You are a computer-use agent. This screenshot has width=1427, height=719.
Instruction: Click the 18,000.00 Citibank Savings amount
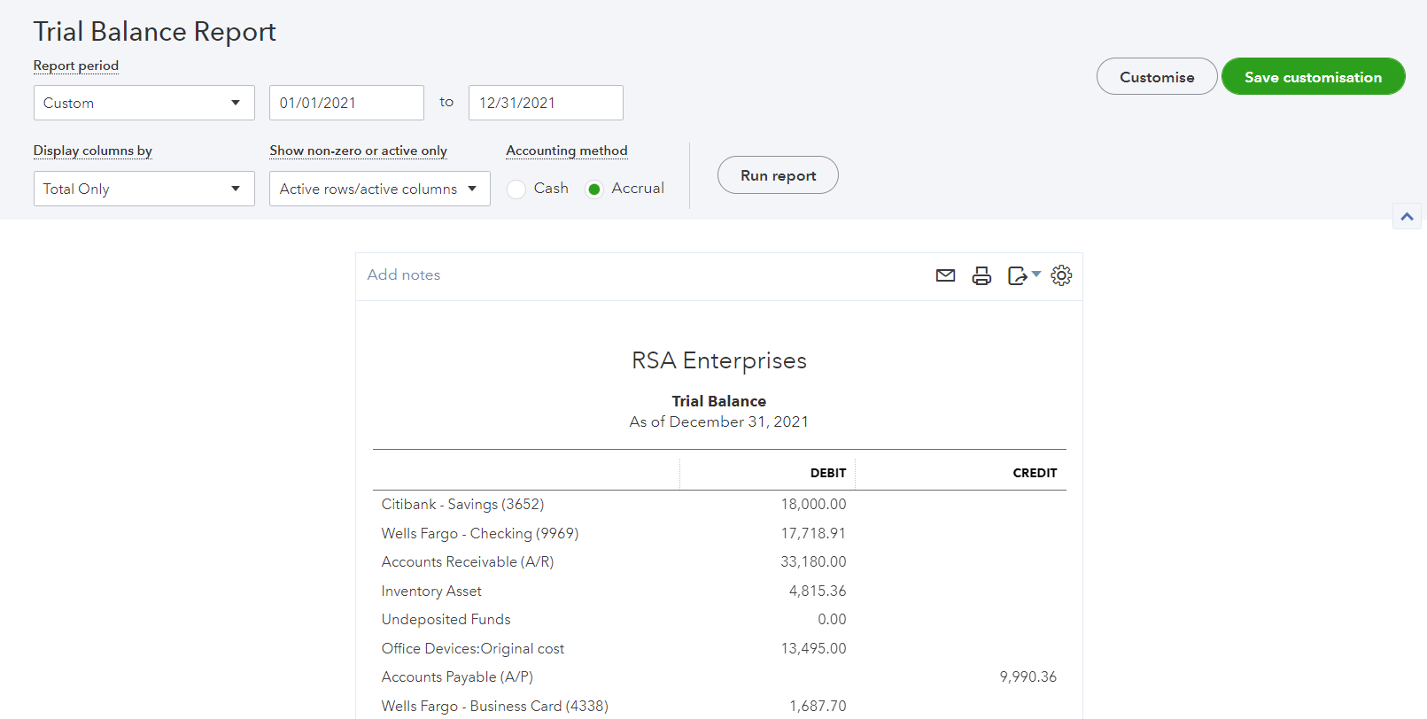click(x=813, y=505)
